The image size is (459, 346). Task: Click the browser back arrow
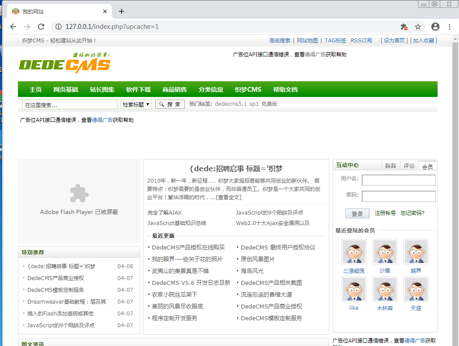[13, 26]
